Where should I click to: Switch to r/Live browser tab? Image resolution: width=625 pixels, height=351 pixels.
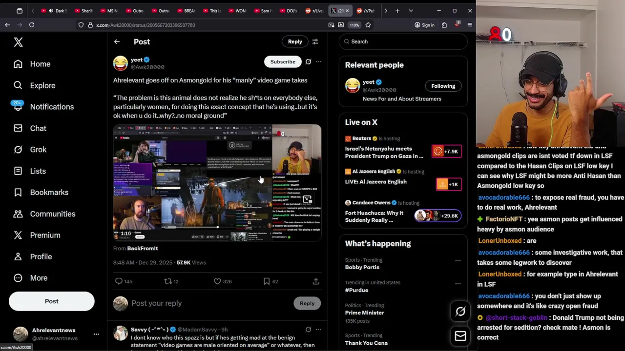(x=315, y=11)
